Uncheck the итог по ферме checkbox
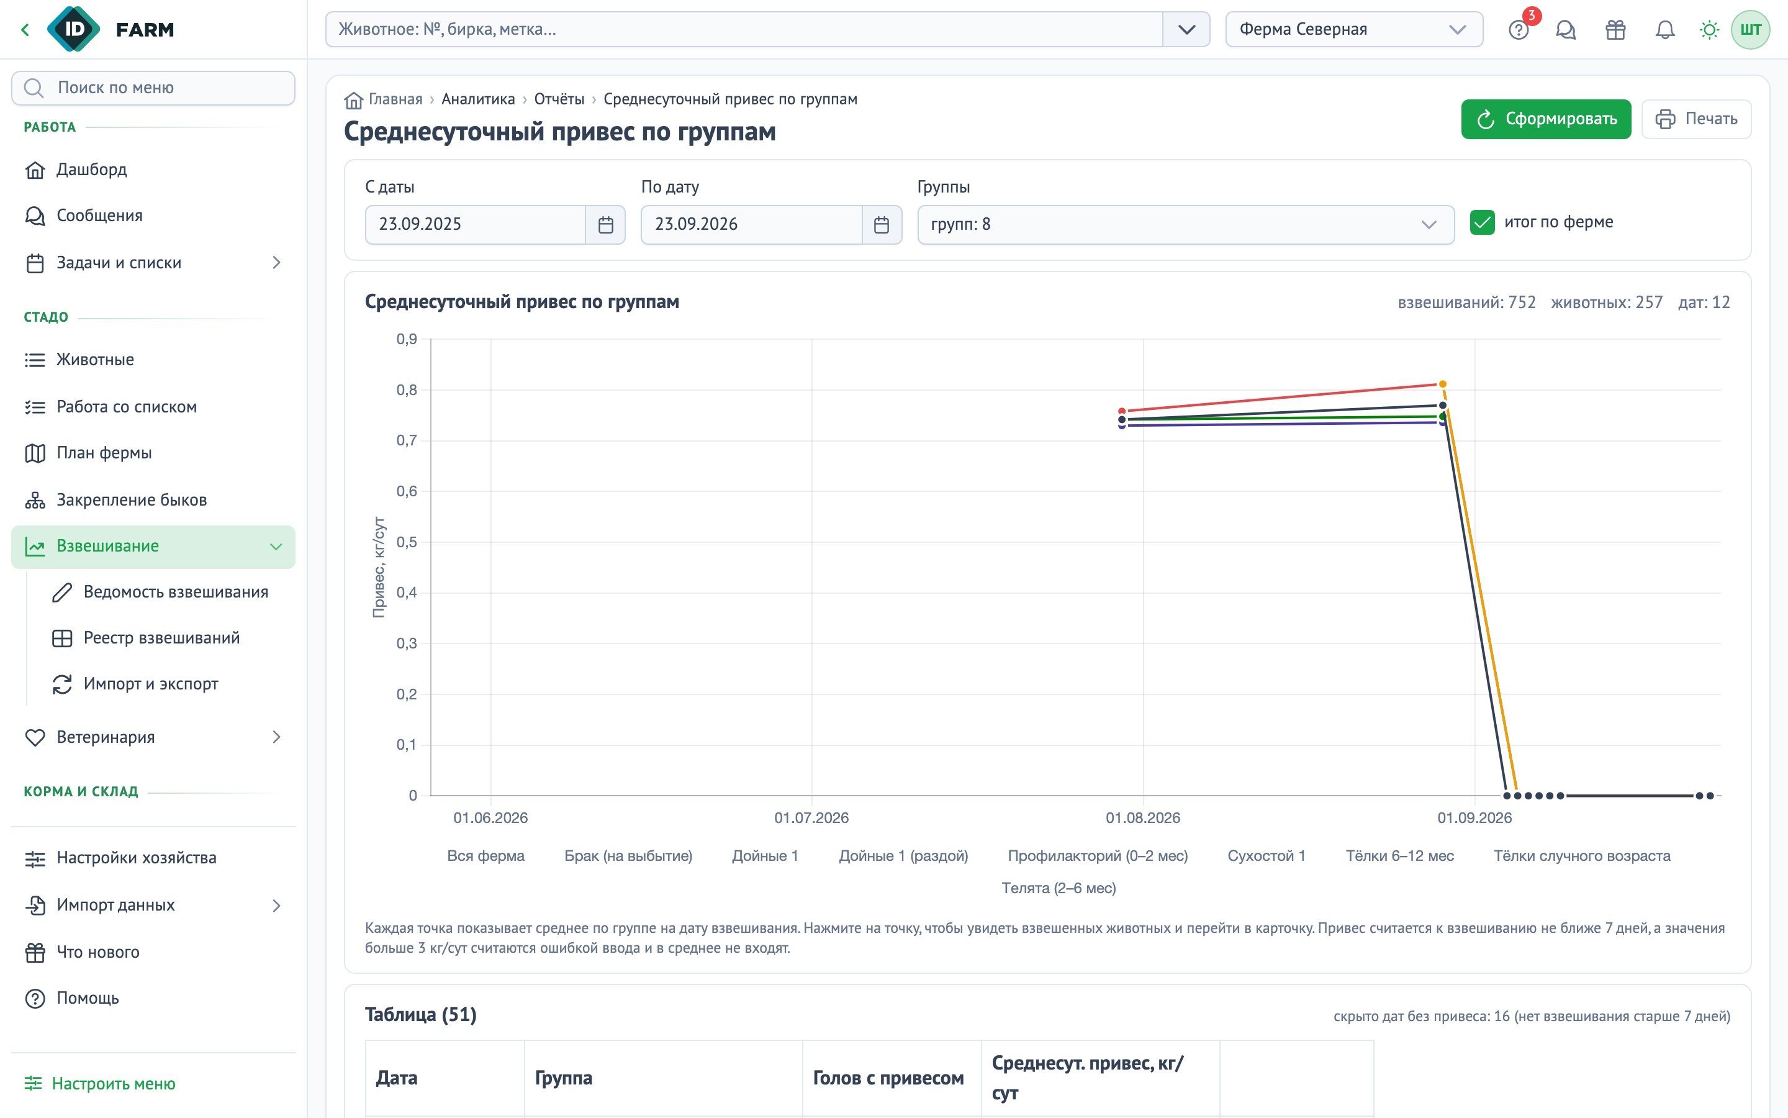The width and height of the screenshot is (1788, 1118). pyautogui.click(x=1482, y=222)
